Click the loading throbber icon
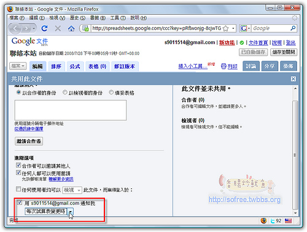 pos(295,18)
